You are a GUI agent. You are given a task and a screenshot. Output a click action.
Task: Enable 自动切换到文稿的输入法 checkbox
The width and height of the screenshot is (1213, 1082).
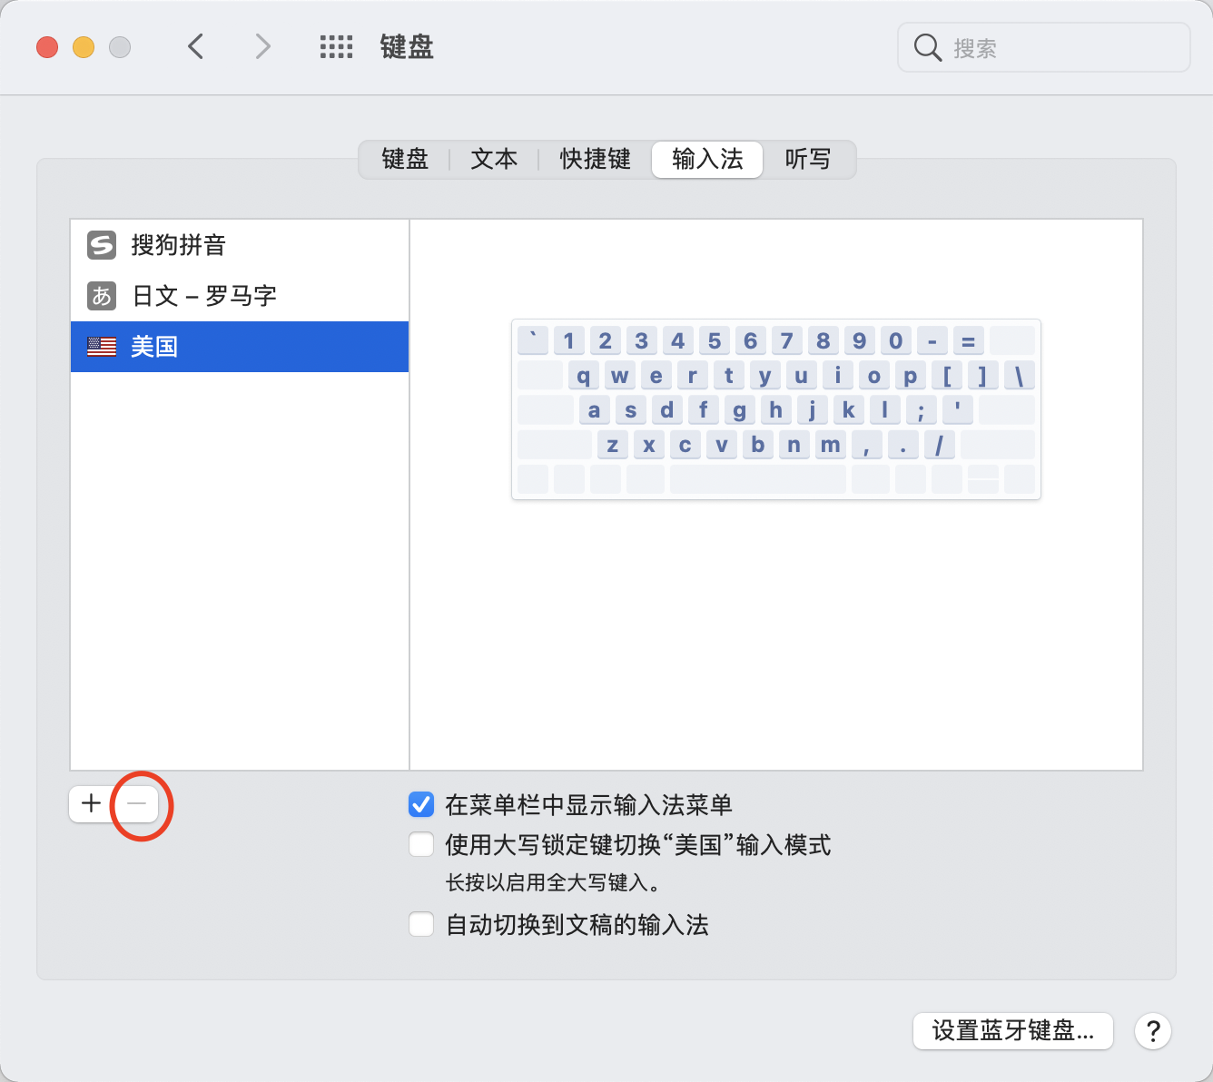point(421,925)
